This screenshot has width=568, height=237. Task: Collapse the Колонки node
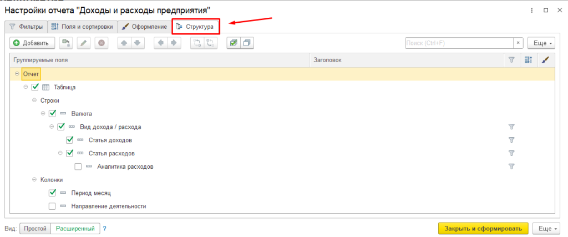[34, 180]
